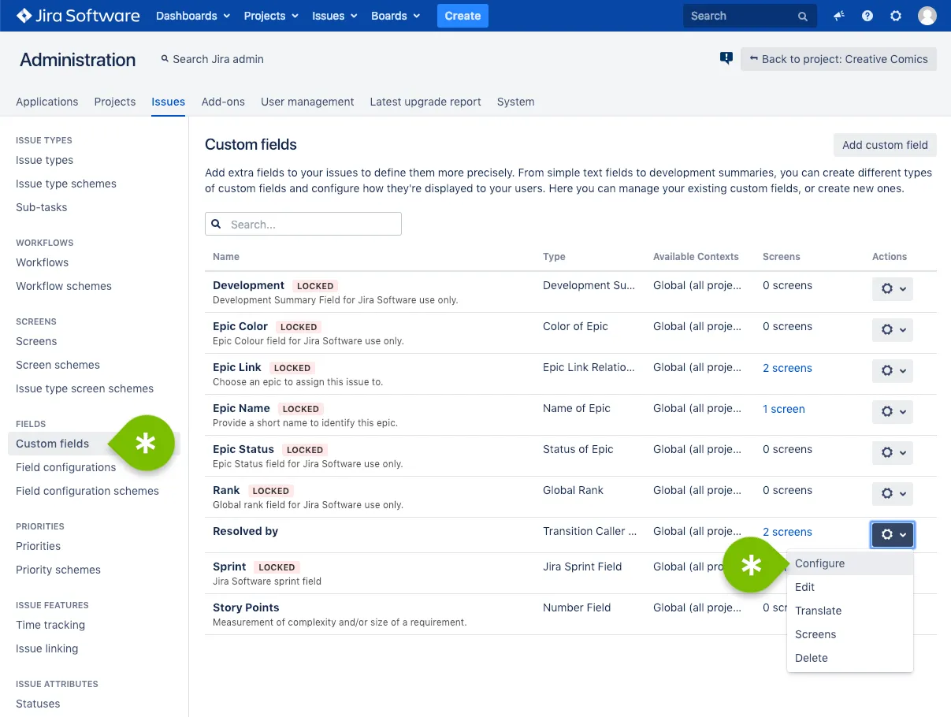Click the Jira Software logo
This screenshot has height=717, width=951.
tap(78, 16)
